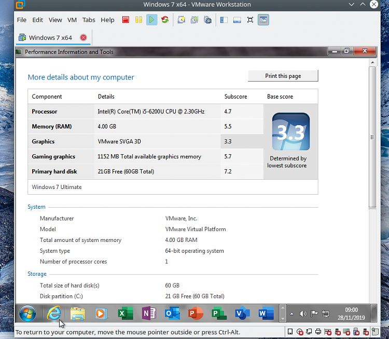
Task: Launch OneNote from the taskbar
Action: coord(149,314)
